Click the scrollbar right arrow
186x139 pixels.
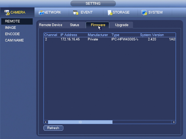tap(174, 122)
